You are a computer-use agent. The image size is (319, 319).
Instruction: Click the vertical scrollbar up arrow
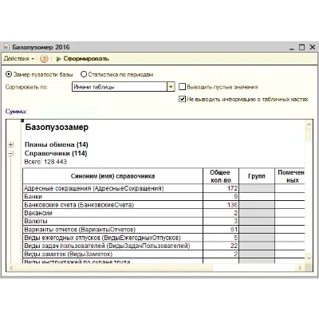[x=309, y=124]
